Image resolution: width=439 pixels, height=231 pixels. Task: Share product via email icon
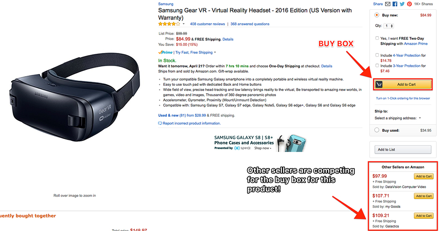pyautogui.click(x=388, y=4)
